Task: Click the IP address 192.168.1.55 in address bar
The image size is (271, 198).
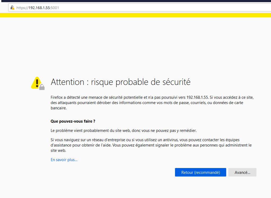Action: point(39,8)
